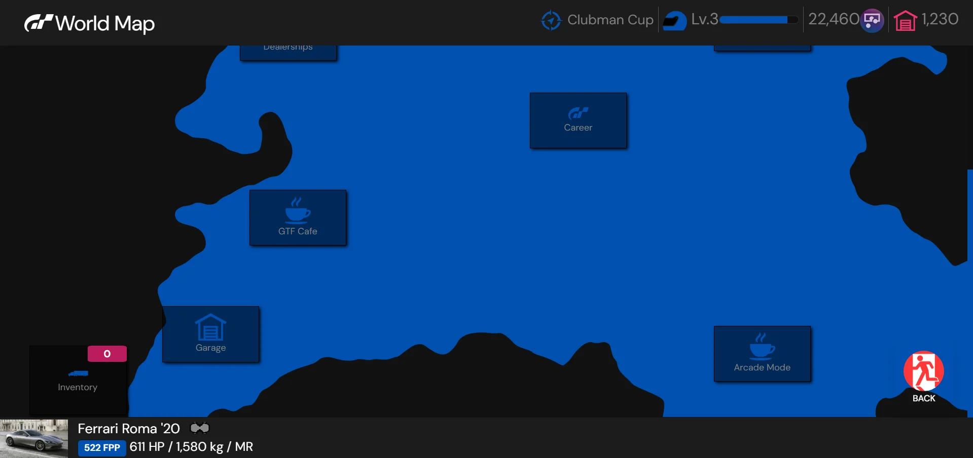Click the GT logo beside World Map
This screenshot has width=973, height=458.
pyautogui.click(x=39, y=23)
